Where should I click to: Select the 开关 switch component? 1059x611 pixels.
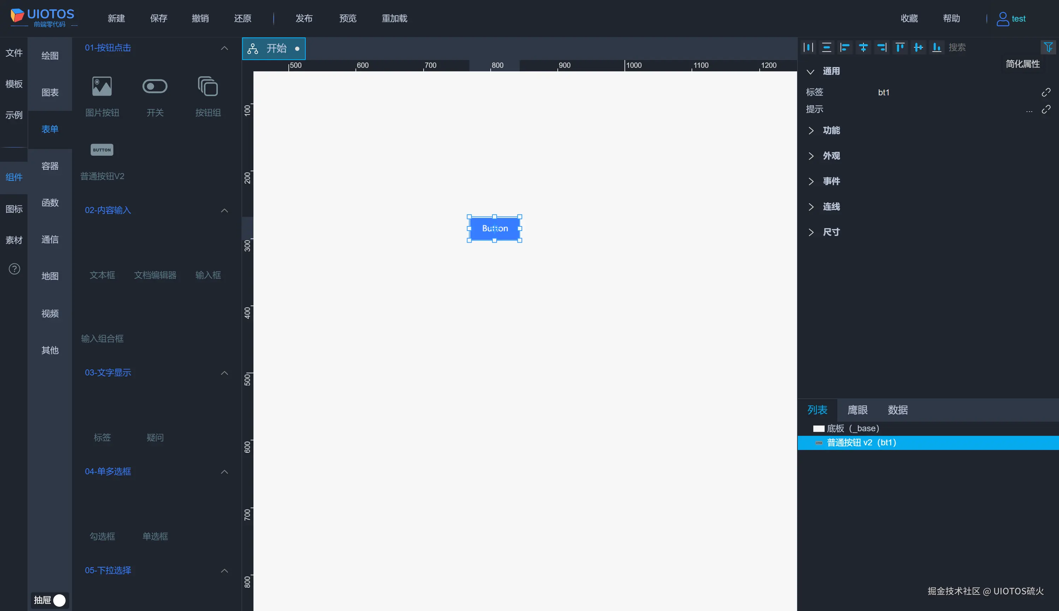(155, 87)
